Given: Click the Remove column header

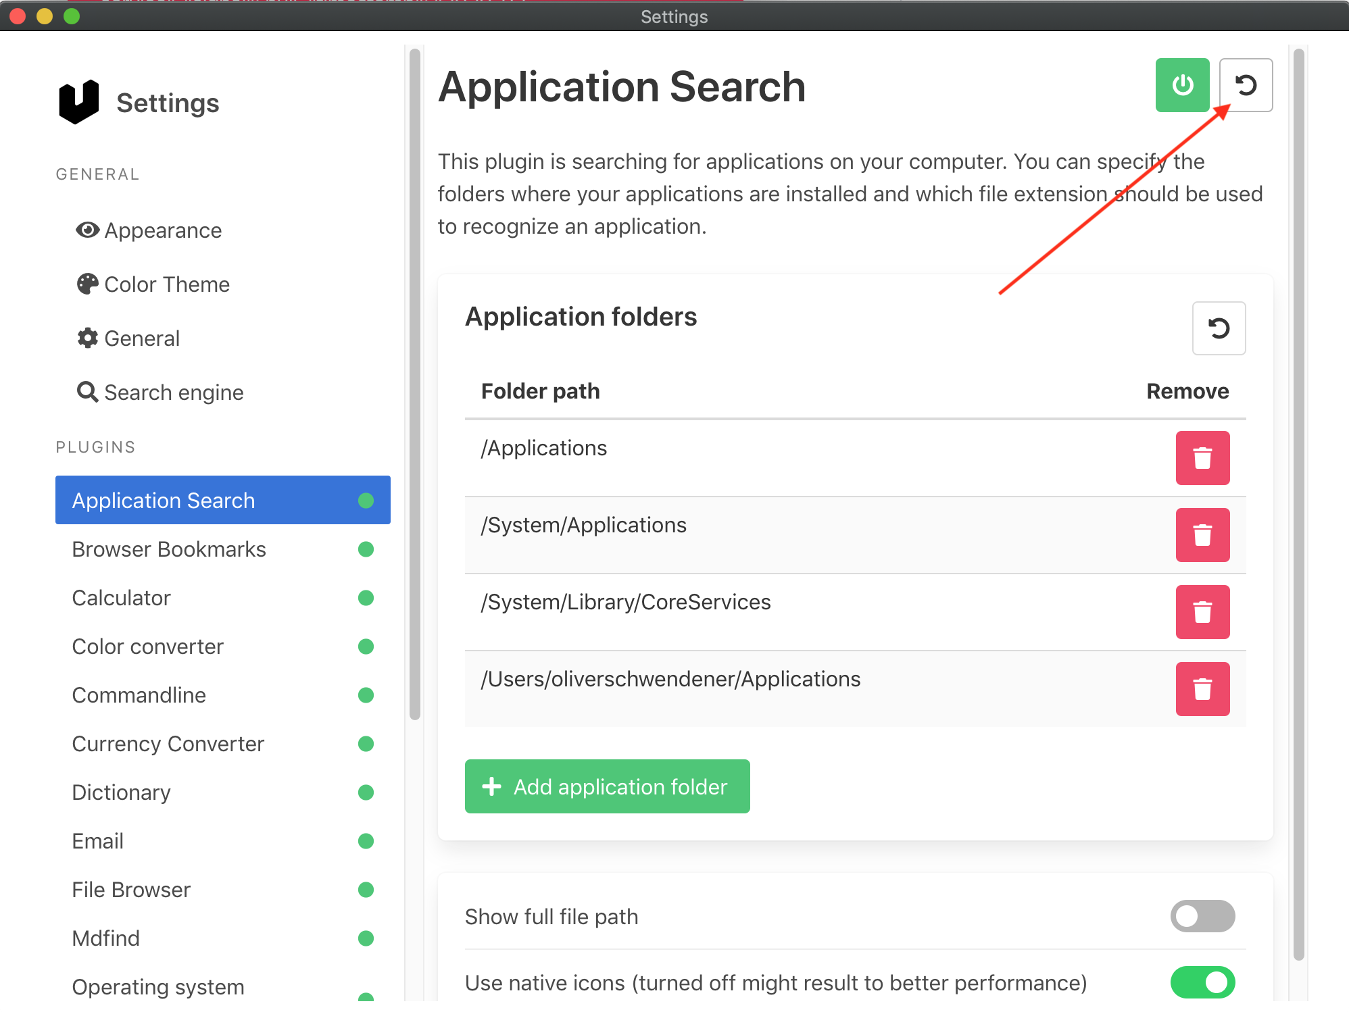Looking at the screenshot, I should pos(1187,391).
